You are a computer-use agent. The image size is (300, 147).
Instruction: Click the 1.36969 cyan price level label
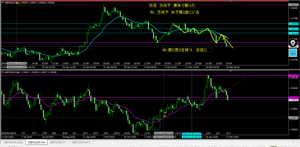click(x=293, y=24)
